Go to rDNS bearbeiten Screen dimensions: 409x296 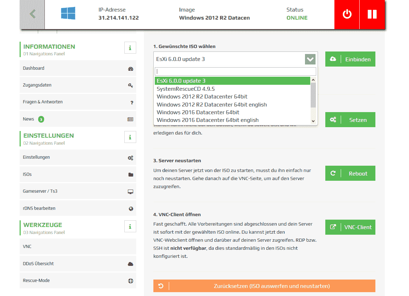coord(78,208)
